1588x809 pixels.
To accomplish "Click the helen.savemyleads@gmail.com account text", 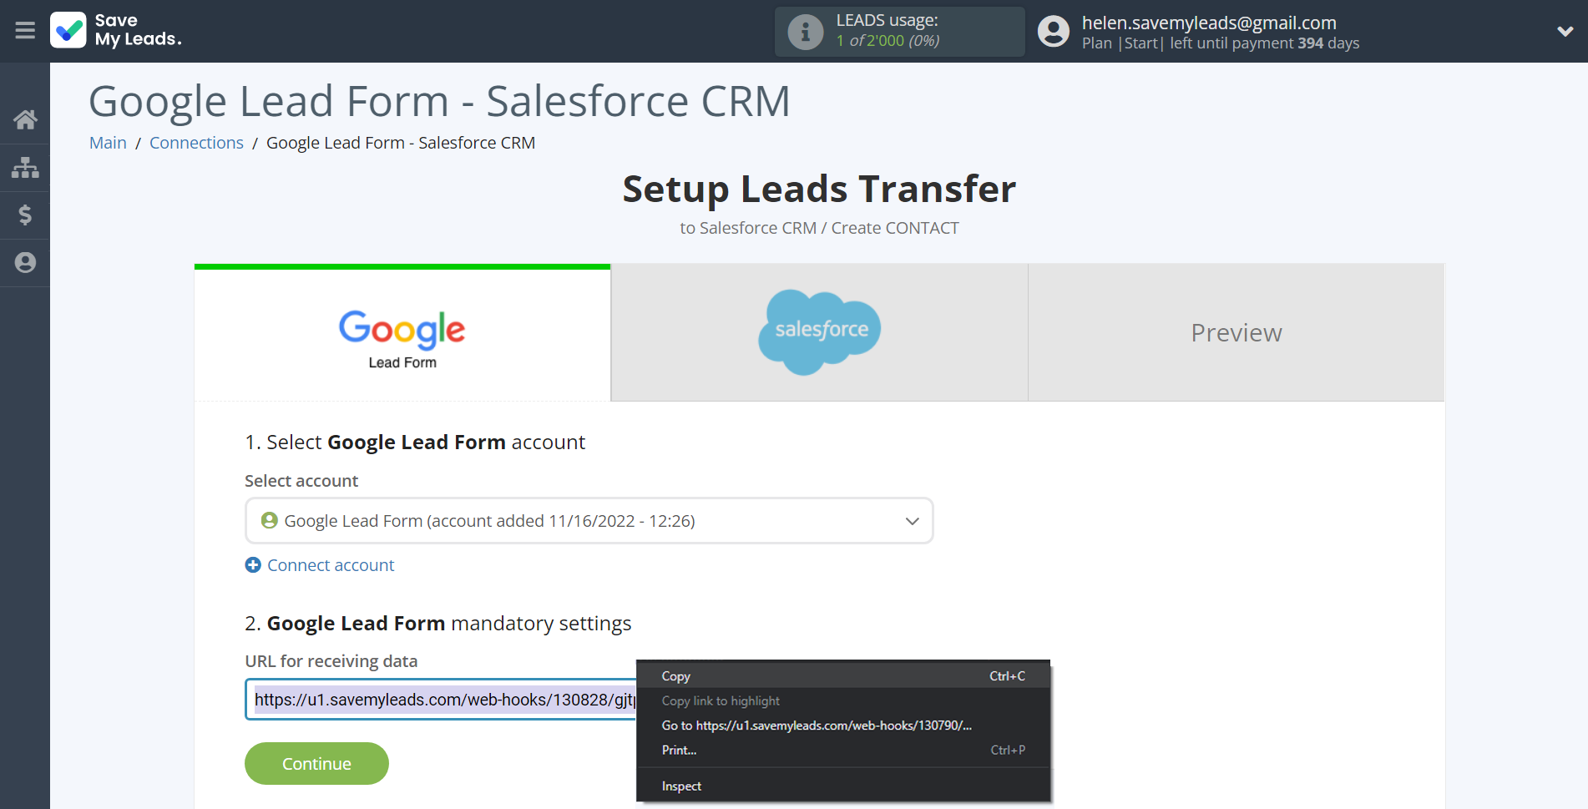I will [x=1209, y=23].
